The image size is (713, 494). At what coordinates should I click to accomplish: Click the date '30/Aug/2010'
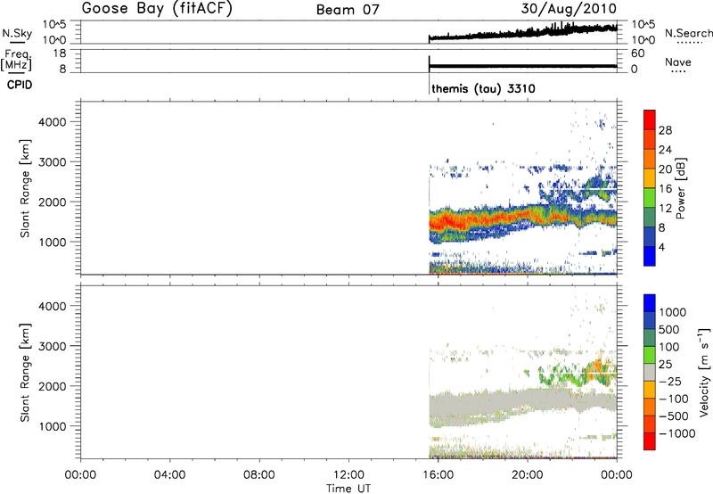(x=569, y=9)
